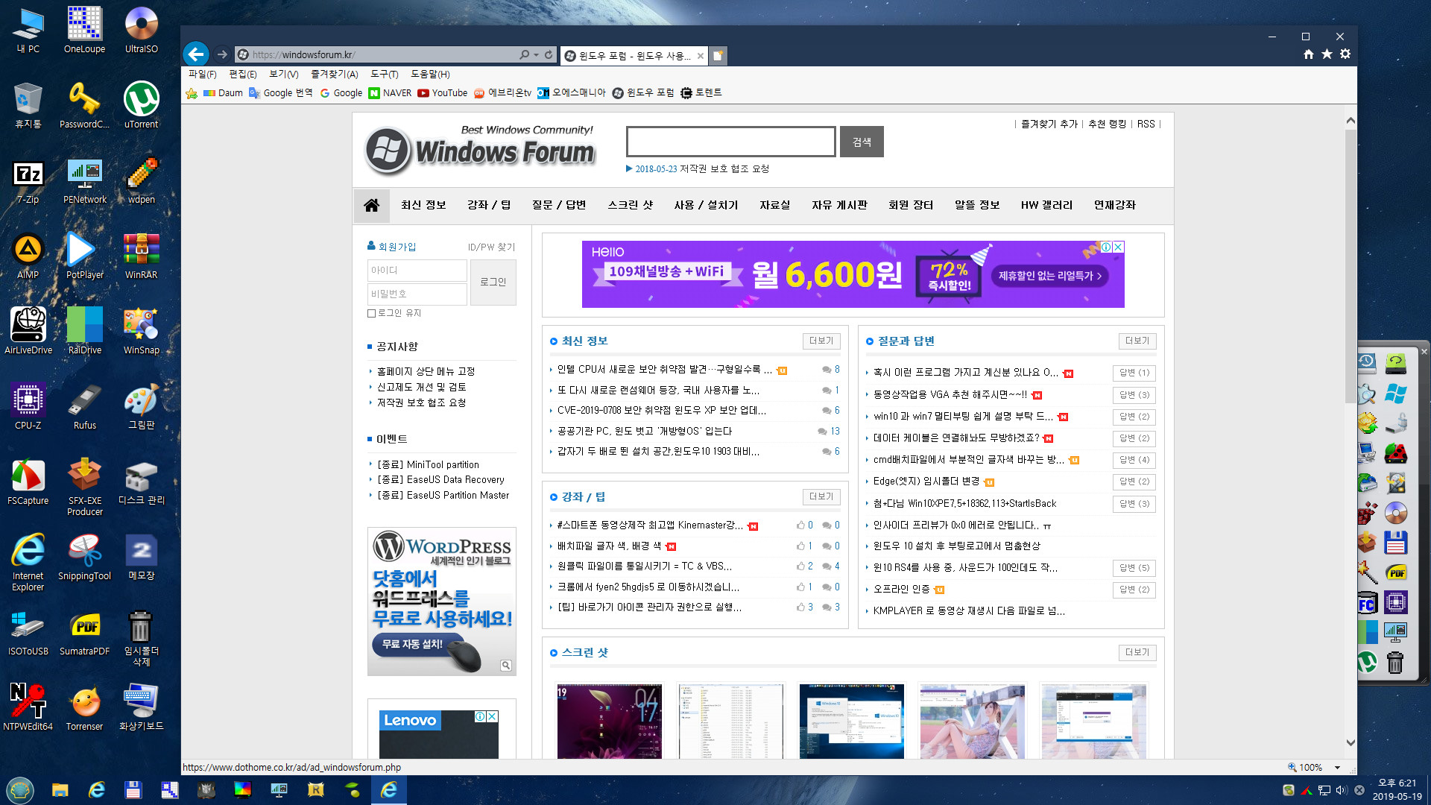Open the WinRAR desktop icon
Screen dimensions: 1431x805
click(141, 256)
